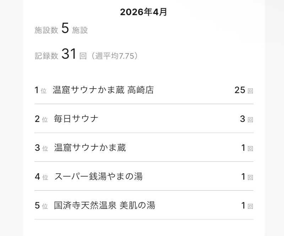The height and width of the screenshot is (236, 284).
Task: Click the 2 位 rank label
Action: click(x=41, y=119)
